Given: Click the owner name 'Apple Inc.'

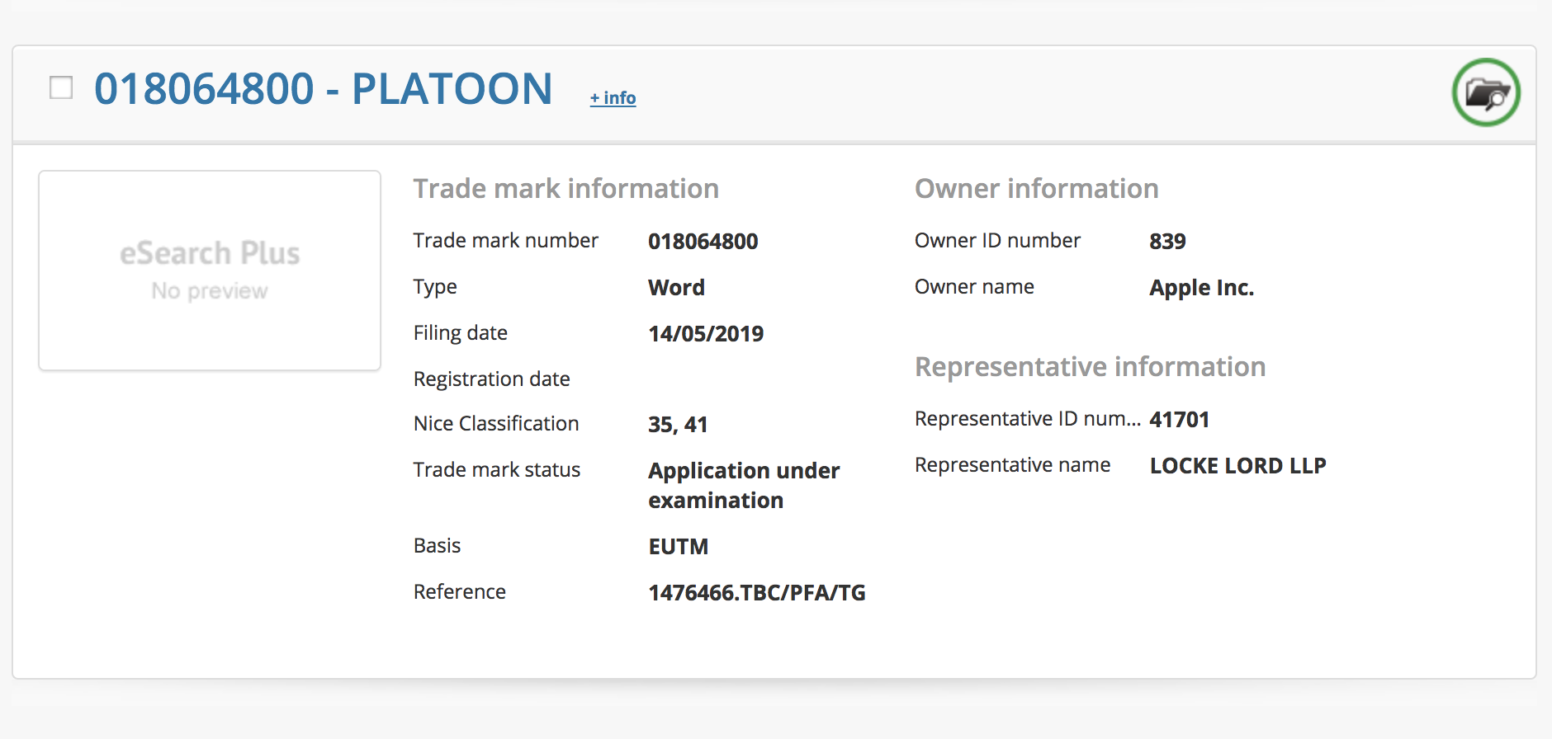Looking at the screenshot, I should pos(1201,288).
